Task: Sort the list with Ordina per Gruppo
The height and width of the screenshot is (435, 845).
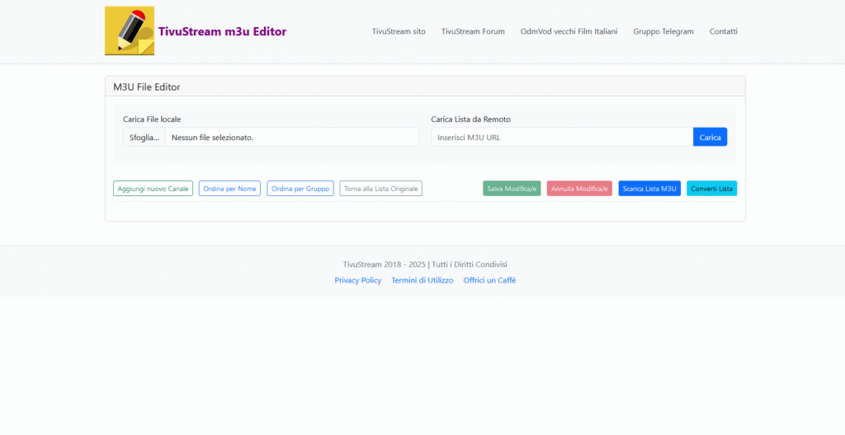Action: pyautogui.click(x=300, y=189)
